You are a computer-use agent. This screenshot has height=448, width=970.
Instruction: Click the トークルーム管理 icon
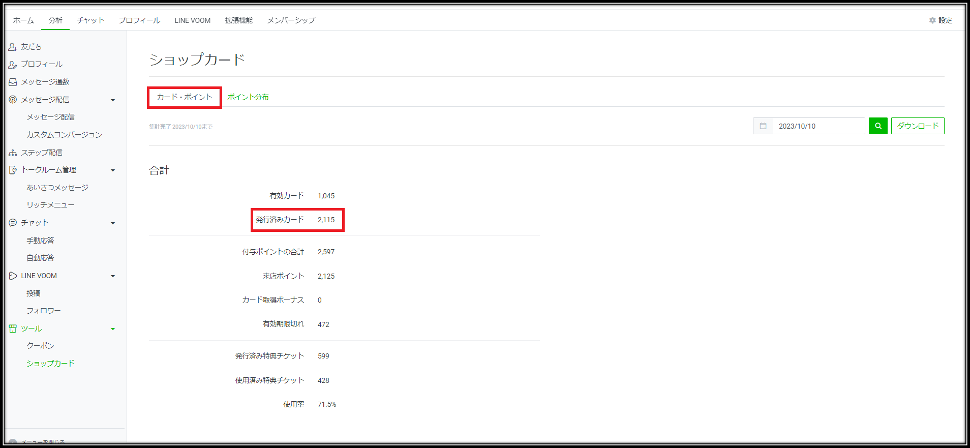pos(13,170)
